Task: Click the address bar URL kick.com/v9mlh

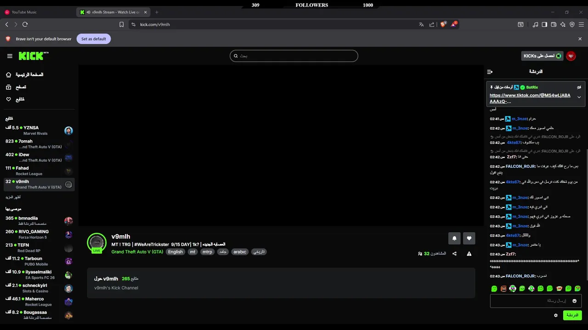Action: click(155, 24)
